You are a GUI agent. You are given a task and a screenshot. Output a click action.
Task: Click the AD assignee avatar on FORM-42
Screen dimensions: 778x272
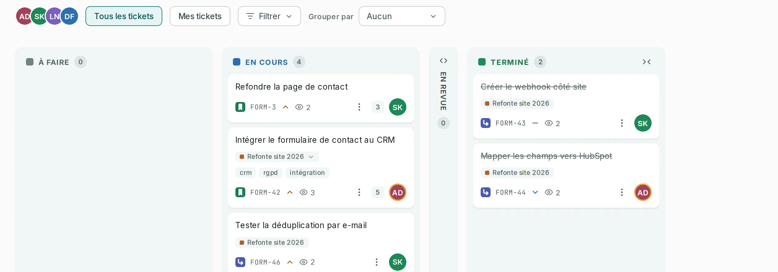click(x=398, y=192)
